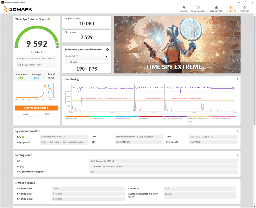Click the Benchmarks gauge icon
The width and height of the screenshot is (256, 208).
click(x=198, y=7)
